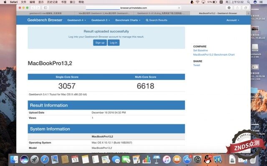The image size is (267, 166).
Task: Open 文件 menu in menu bar
Action: 23,2
